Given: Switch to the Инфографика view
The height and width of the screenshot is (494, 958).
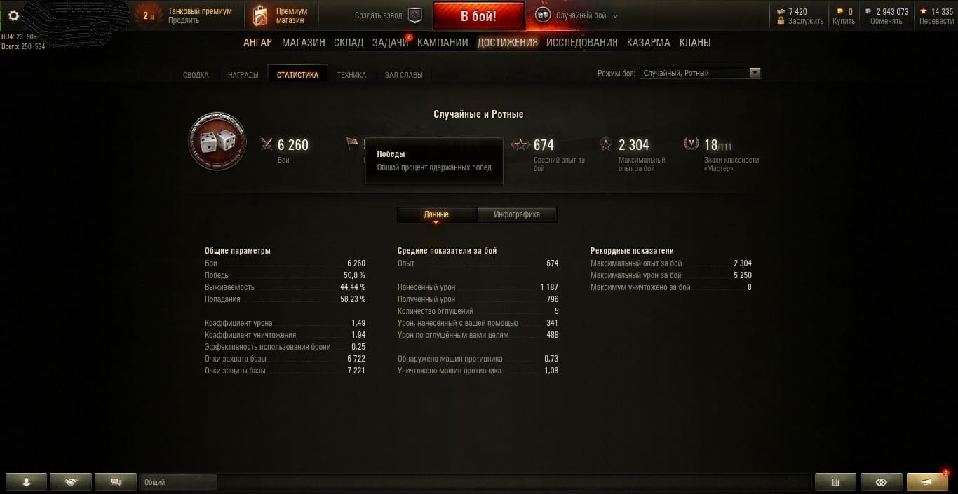Looking at the screenshot, I should click(x=517, y=214).
